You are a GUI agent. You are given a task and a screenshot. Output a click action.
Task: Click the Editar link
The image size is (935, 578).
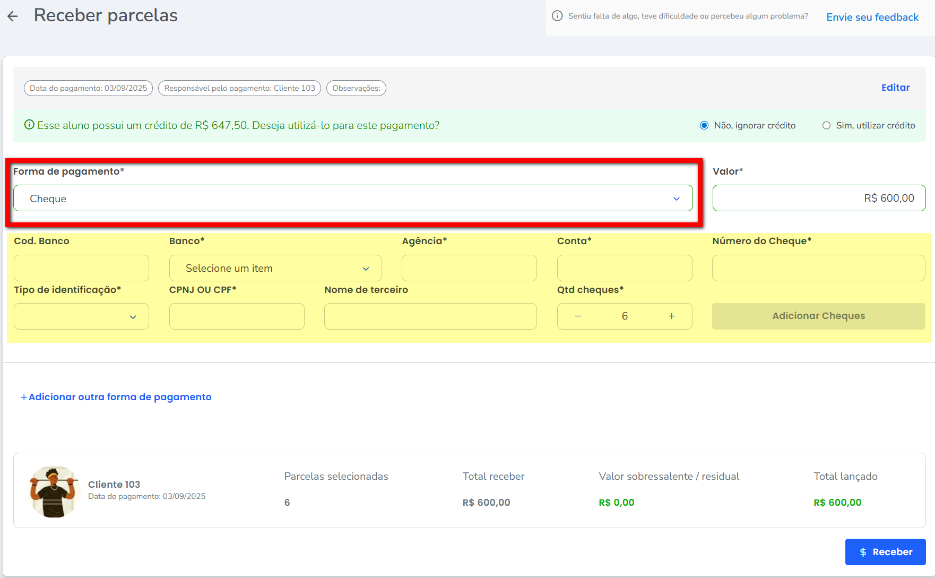pyautogui.click(x=895, y=88)
